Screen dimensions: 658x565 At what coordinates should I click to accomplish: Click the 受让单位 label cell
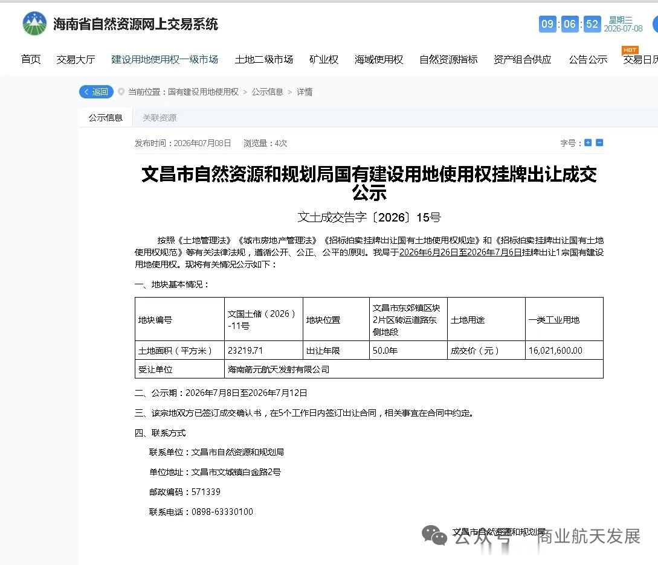pos(179,369)
